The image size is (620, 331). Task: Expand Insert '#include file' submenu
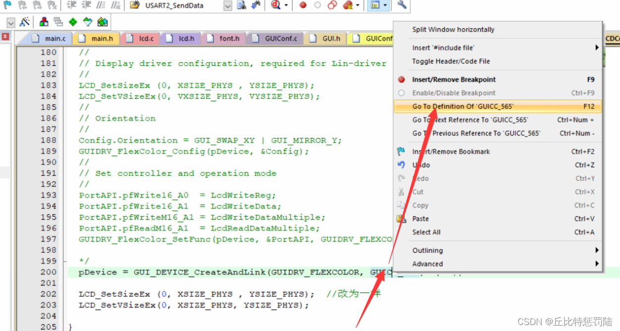[597, 47]
